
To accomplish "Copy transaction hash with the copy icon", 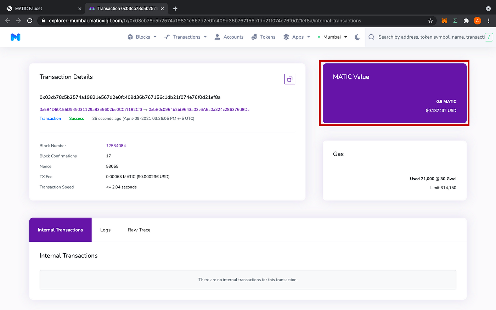I will [x=290, y=79].
